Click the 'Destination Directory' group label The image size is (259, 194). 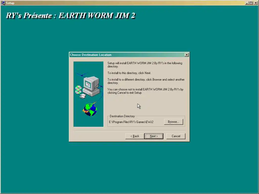click(122, 116)
